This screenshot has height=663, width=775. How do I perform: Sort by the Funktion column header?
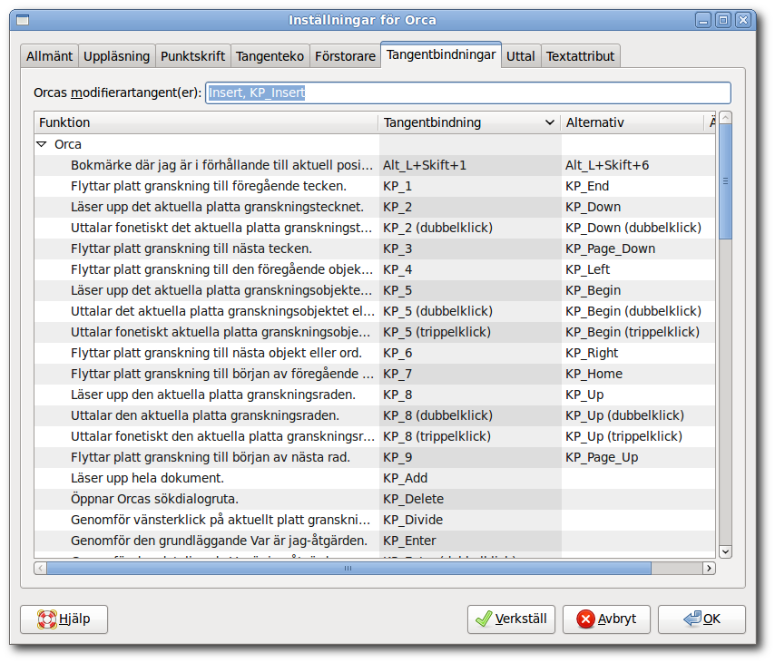pyautogui.click(x=206, y=122)
